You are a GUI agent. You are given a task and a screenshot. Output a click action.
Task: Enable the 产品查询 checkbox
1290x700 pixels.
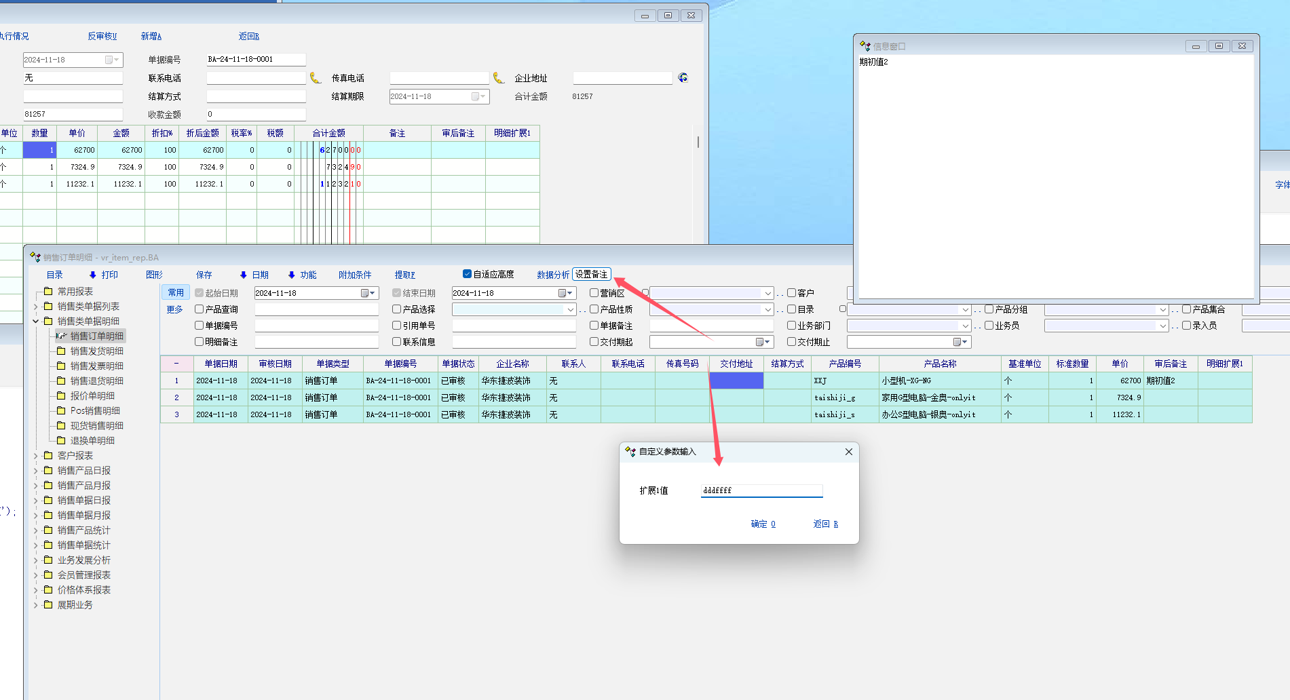[200, 309]
